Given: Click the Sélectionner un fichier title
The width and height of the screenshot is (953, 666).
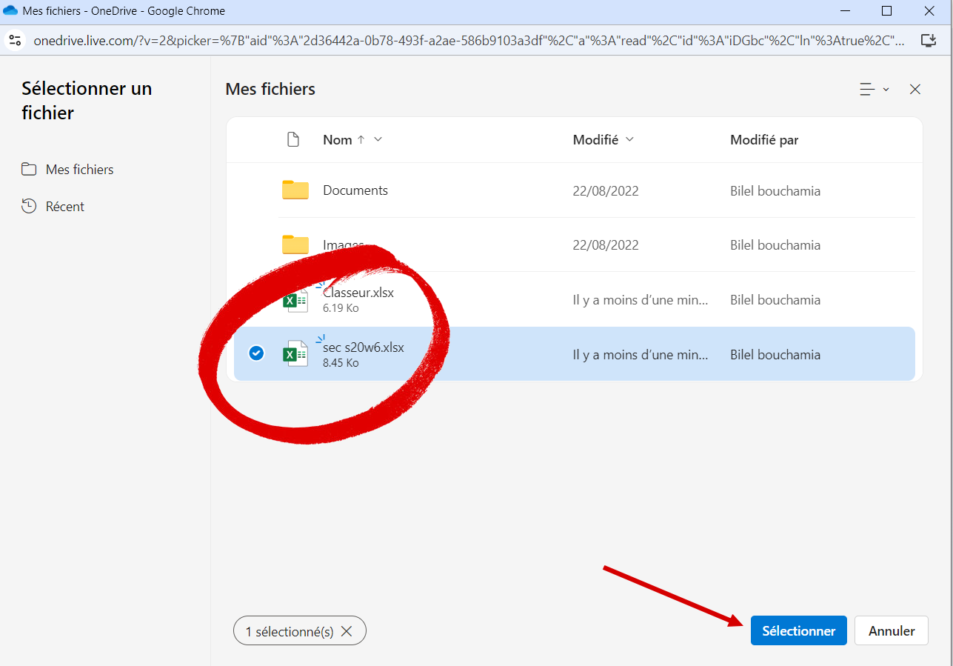Looking at the screenshot, I should (x=87, y=101).
